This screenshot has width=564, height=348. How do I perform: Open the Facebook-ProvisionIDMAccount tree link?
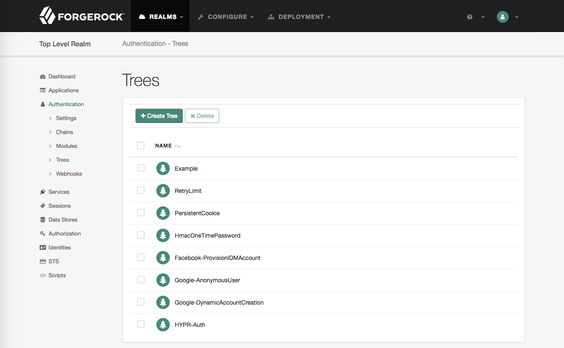click(217, 258)
